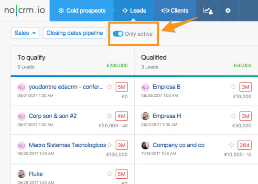Open the Leads tab
Screen dimensions: 258x184
[x=134, y=10]
